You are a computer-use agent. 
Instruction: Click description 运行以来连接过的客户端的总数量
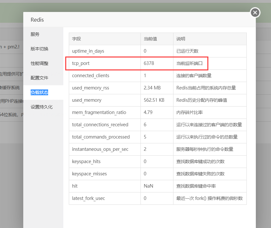[209, 125]
